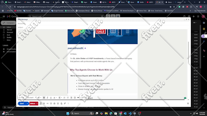Open Google apps grid
The image size is (207, 116).
(x=198, y=16)
